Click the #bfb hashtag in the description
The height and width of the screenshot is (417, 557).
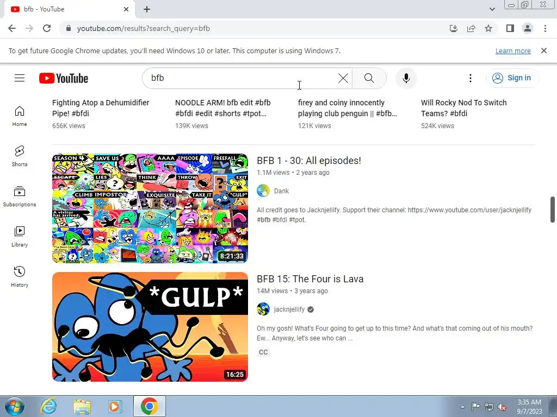coord(264,220)
